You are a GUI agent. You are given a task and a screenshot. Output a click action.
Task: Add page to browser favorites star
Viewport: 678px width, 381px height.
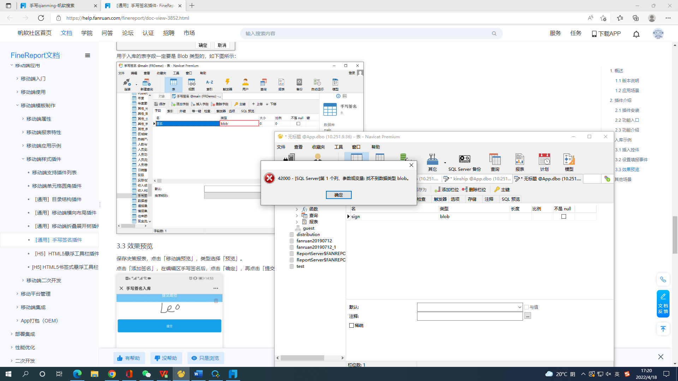click(x=603, y=18)
